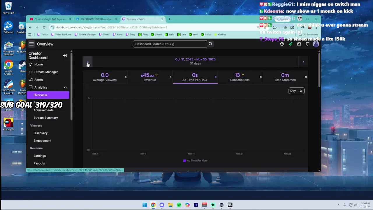Open Premiere Pro from the taskbar
373x210 pixels.
click(x=196, y=205)
